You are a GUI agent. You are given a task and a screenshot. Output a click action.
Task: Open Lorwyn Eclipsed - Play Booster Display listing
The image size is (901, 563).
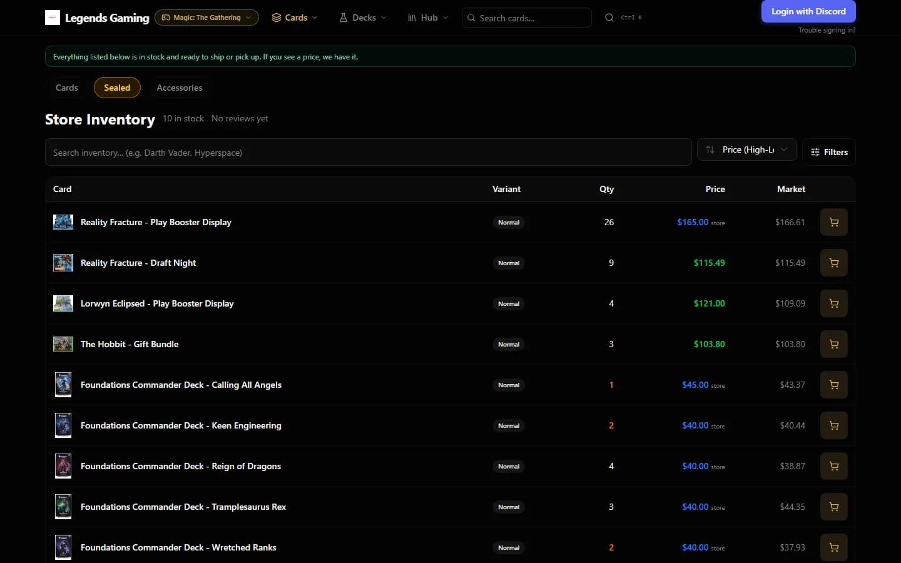point(157,303)
